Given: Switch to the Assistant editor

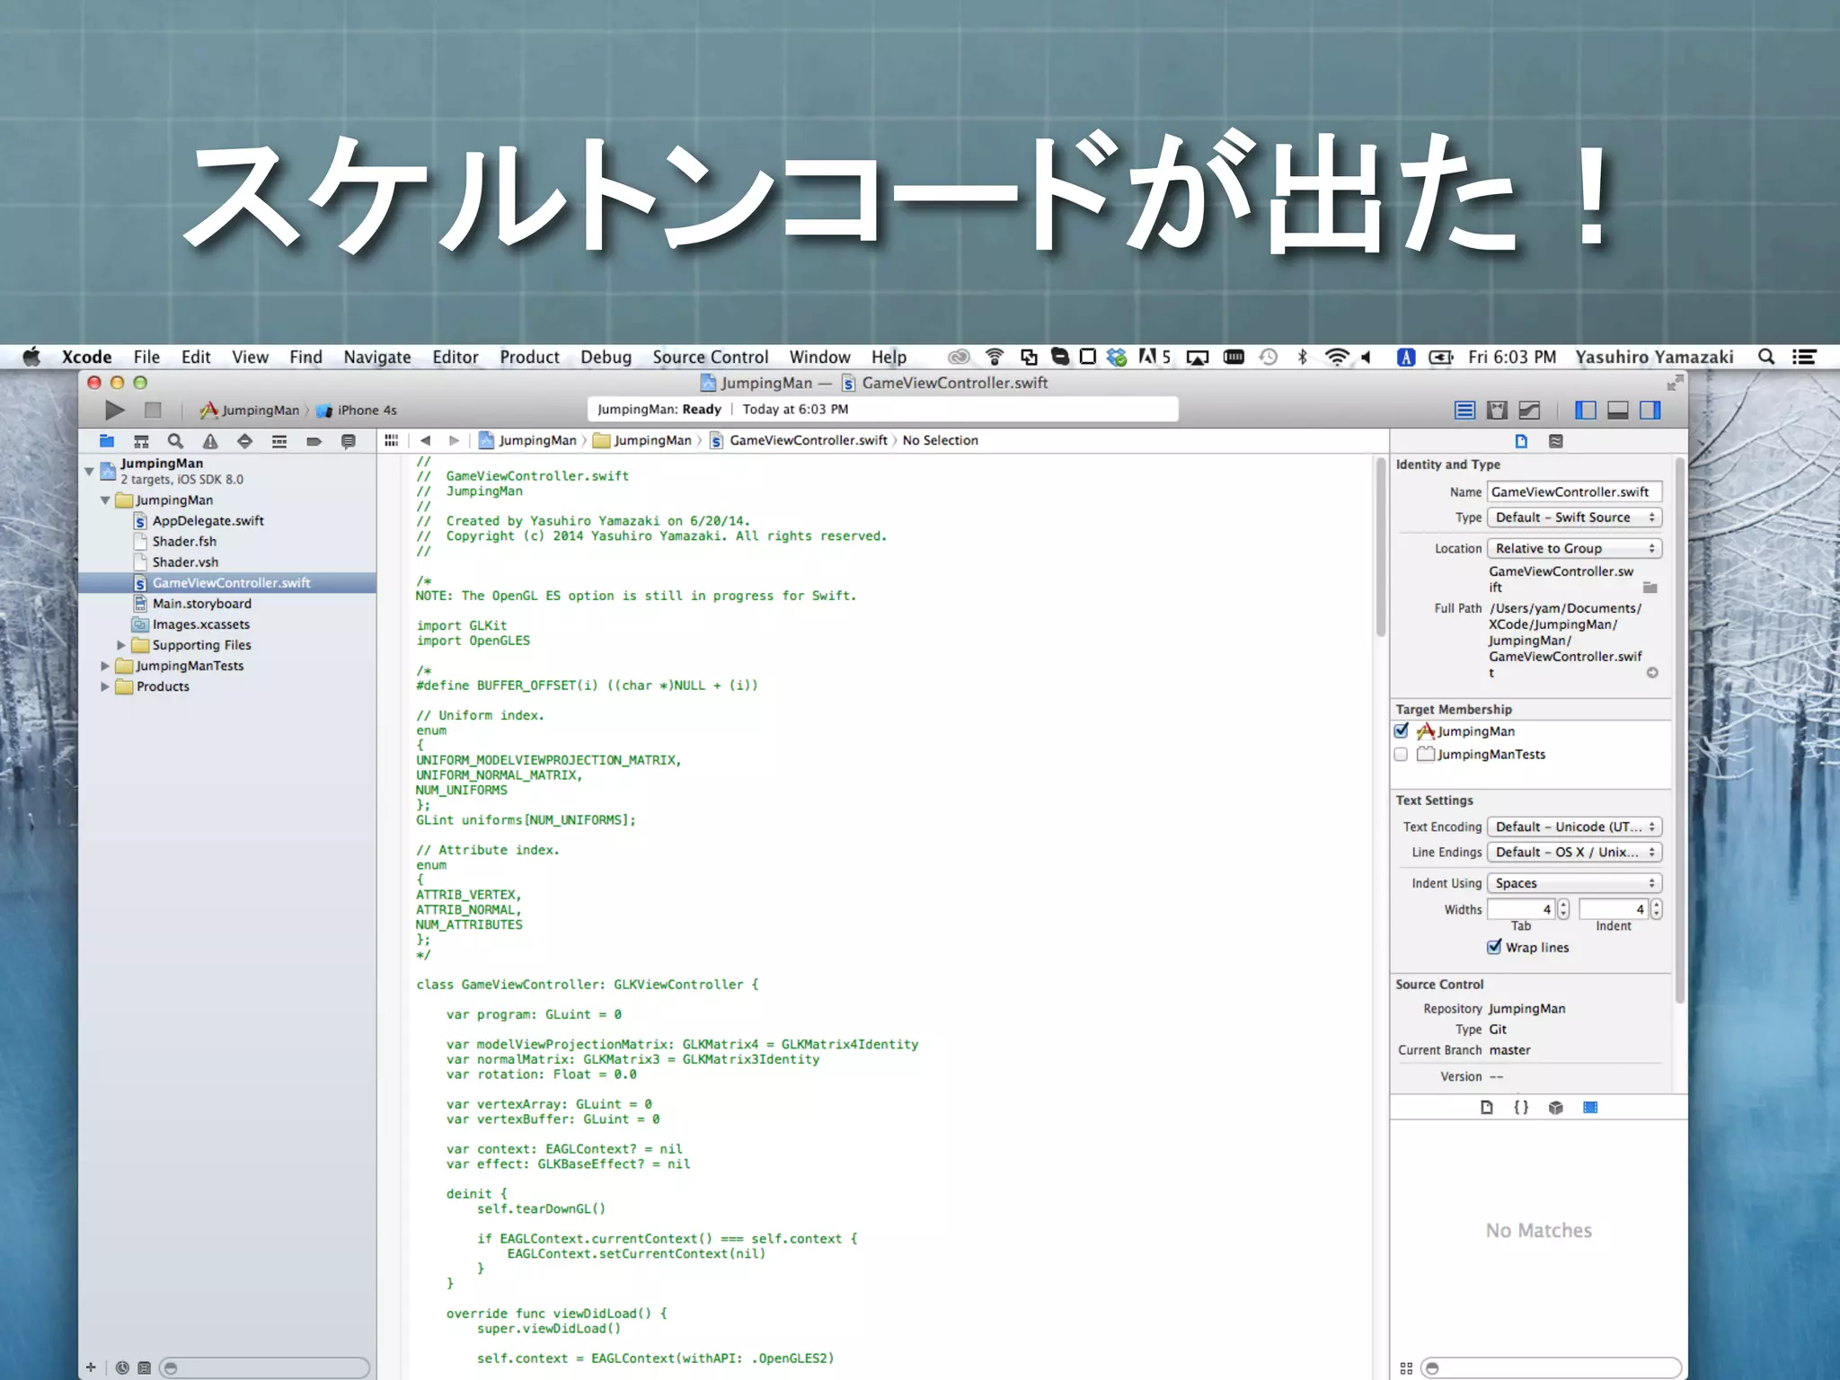Looking at the screenshot, I should tap(1497, 411).
